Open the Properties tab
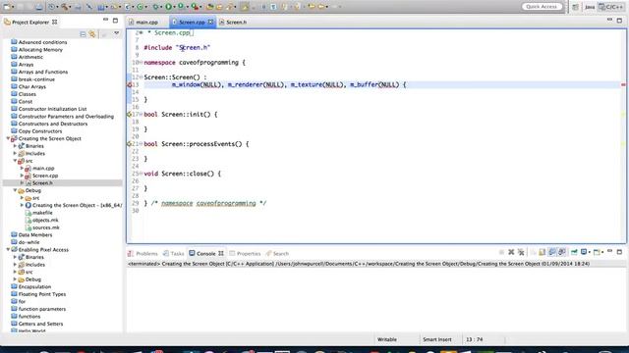The height and width of the screenshot is (353, 629). (x=245, y=254)
